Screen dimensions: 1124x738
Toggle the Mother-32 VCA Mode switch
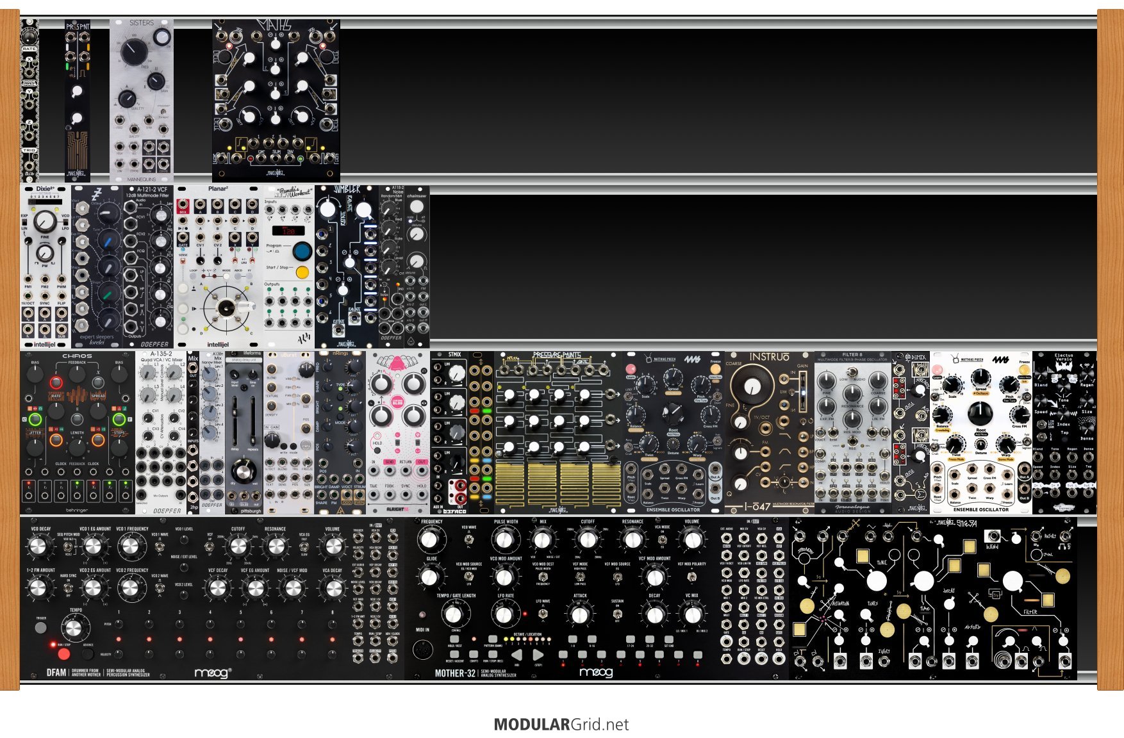pyautogui.click(x=661, y=541)
